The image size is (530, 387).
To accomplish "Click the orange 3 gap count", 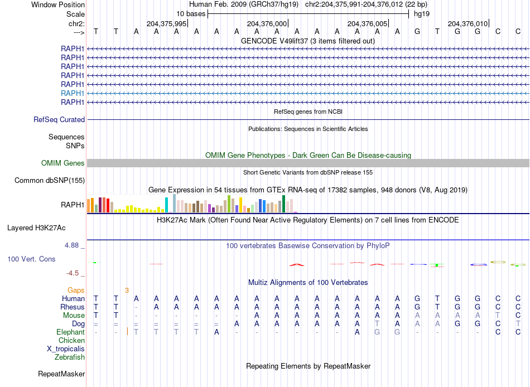I will (127, 291).
